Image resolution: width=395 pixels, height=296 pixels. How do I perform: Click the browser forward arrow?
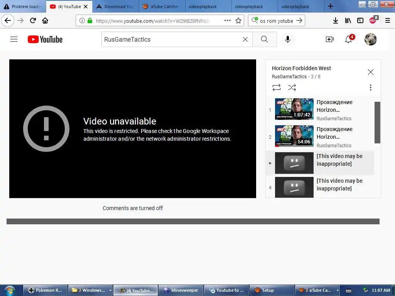click(x=20, y=21)
